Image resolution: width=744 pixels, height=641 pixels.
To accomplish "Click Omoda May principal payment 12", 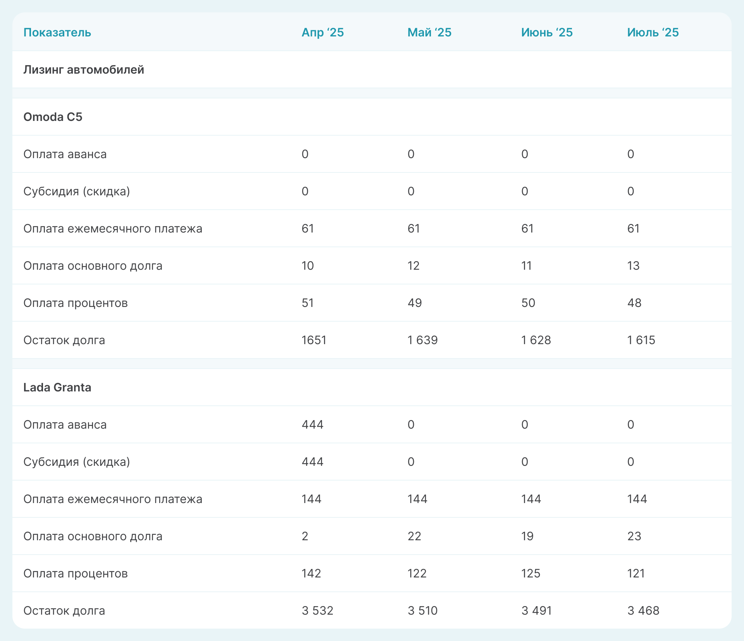I will [x=413, y=266].
